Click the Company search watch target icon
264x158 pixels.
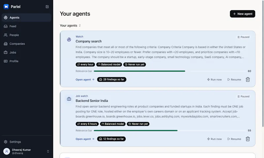pyautogui.click(x=69, y=40)
